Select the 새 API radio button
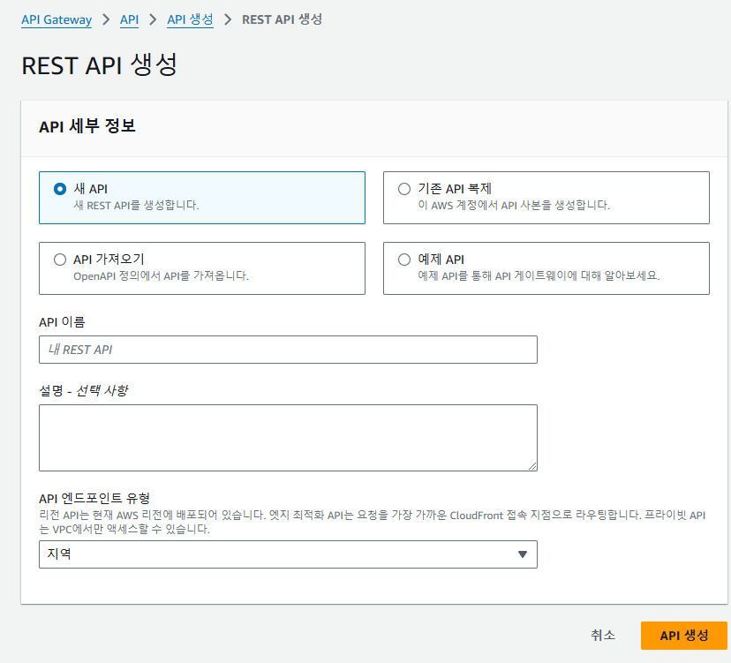The width and height of the screenshot is (731, 663). 60,189
